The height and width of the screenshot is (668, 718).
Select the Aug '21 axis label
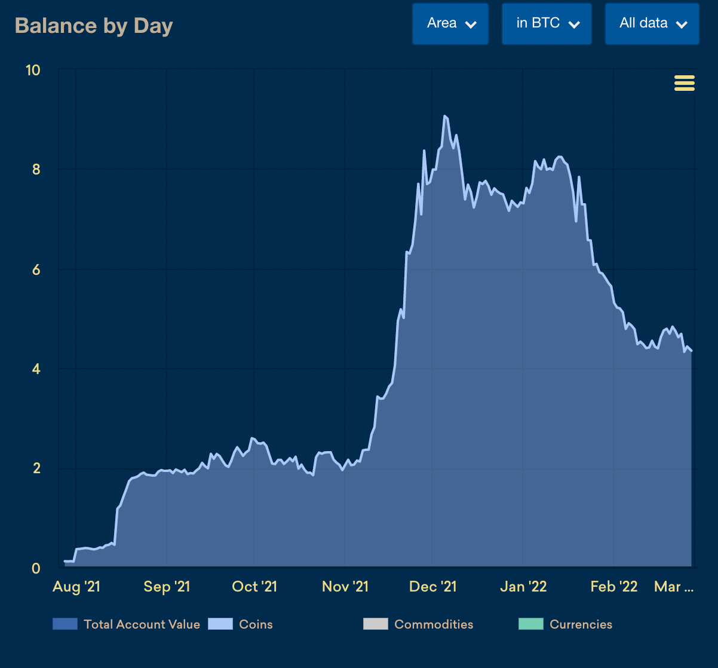76,587
